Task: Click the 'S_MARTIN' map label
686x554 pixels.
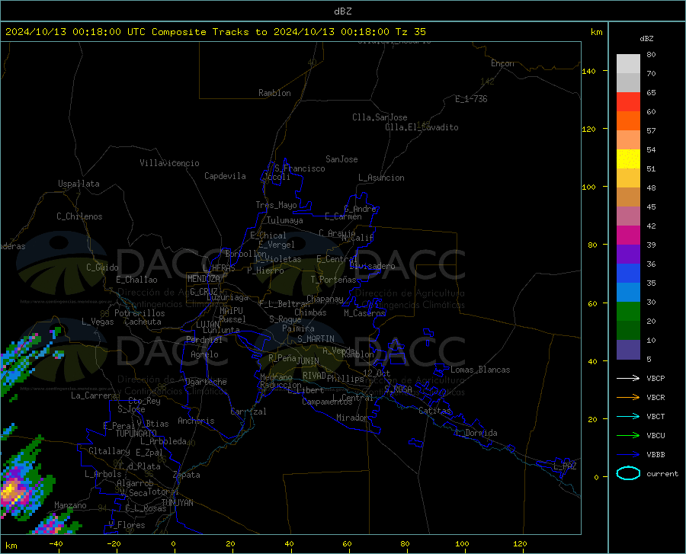Action: tap(316, 339)
